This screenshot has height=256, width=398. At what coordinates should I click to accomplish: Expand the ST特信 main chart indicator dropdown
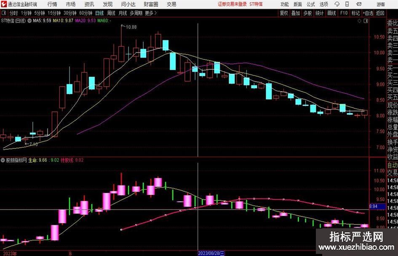(29, 21)
